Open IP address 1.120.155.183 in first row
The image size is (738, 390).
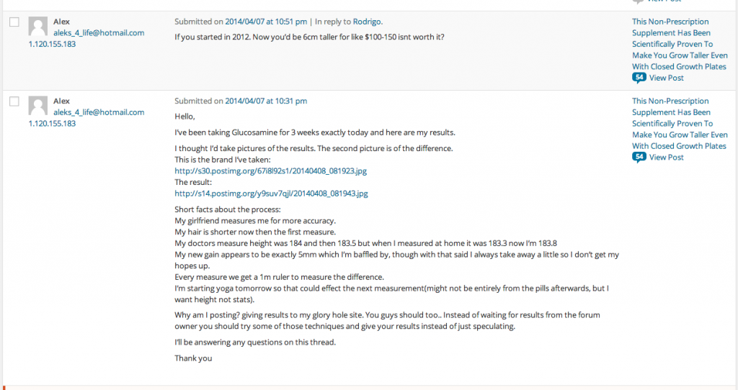(52, 44)
